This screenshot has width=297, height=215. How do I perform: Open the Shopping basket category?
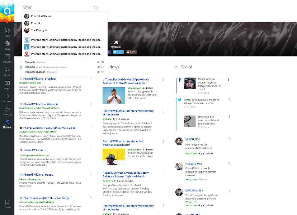coord(7,111)
